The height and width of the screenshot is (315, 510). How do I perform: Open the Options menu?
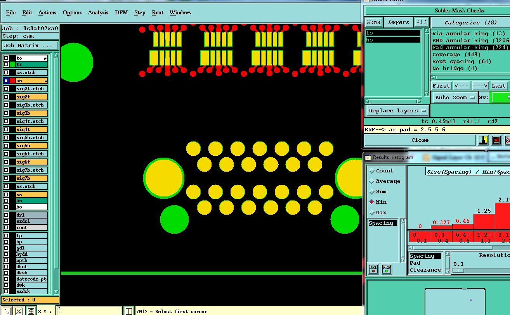[72, 13]
